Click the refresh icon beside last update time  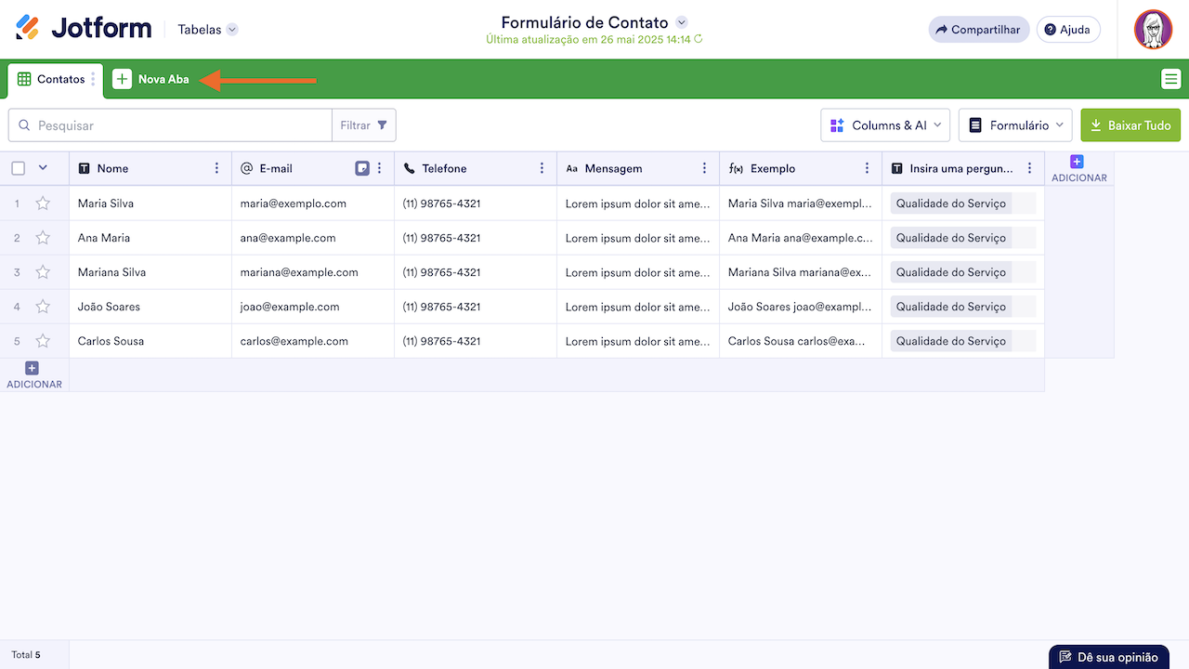[698, 40]
